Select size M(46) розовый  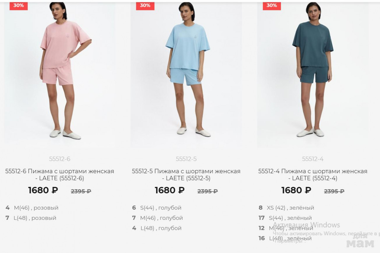pos(32,208)
